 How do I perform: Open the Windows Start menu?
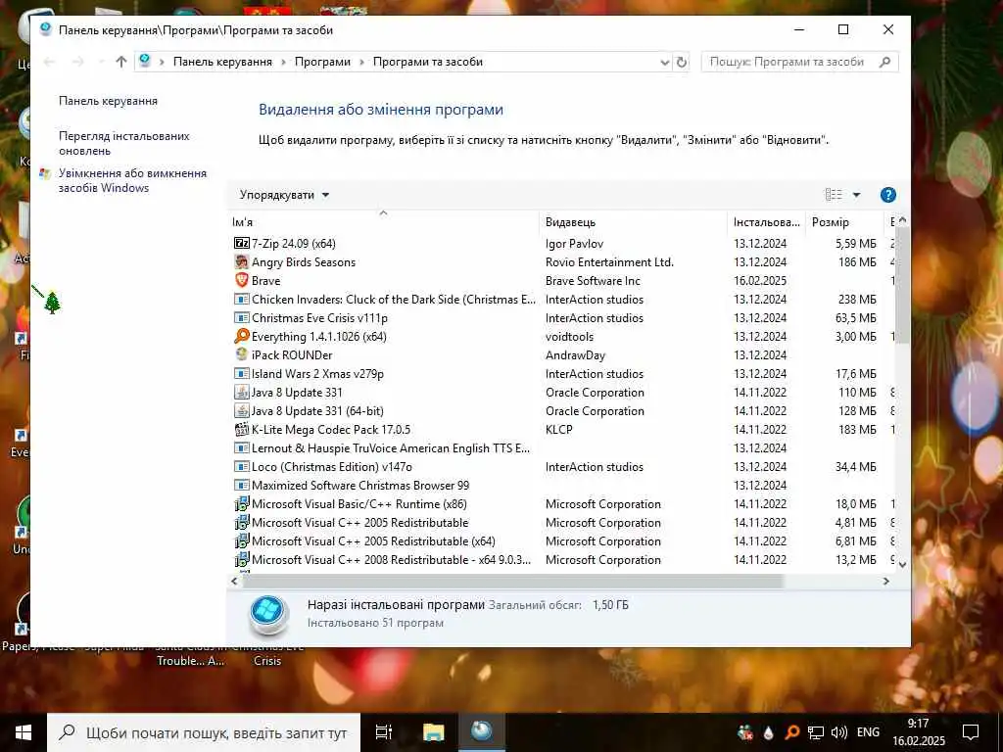[24, 732]
